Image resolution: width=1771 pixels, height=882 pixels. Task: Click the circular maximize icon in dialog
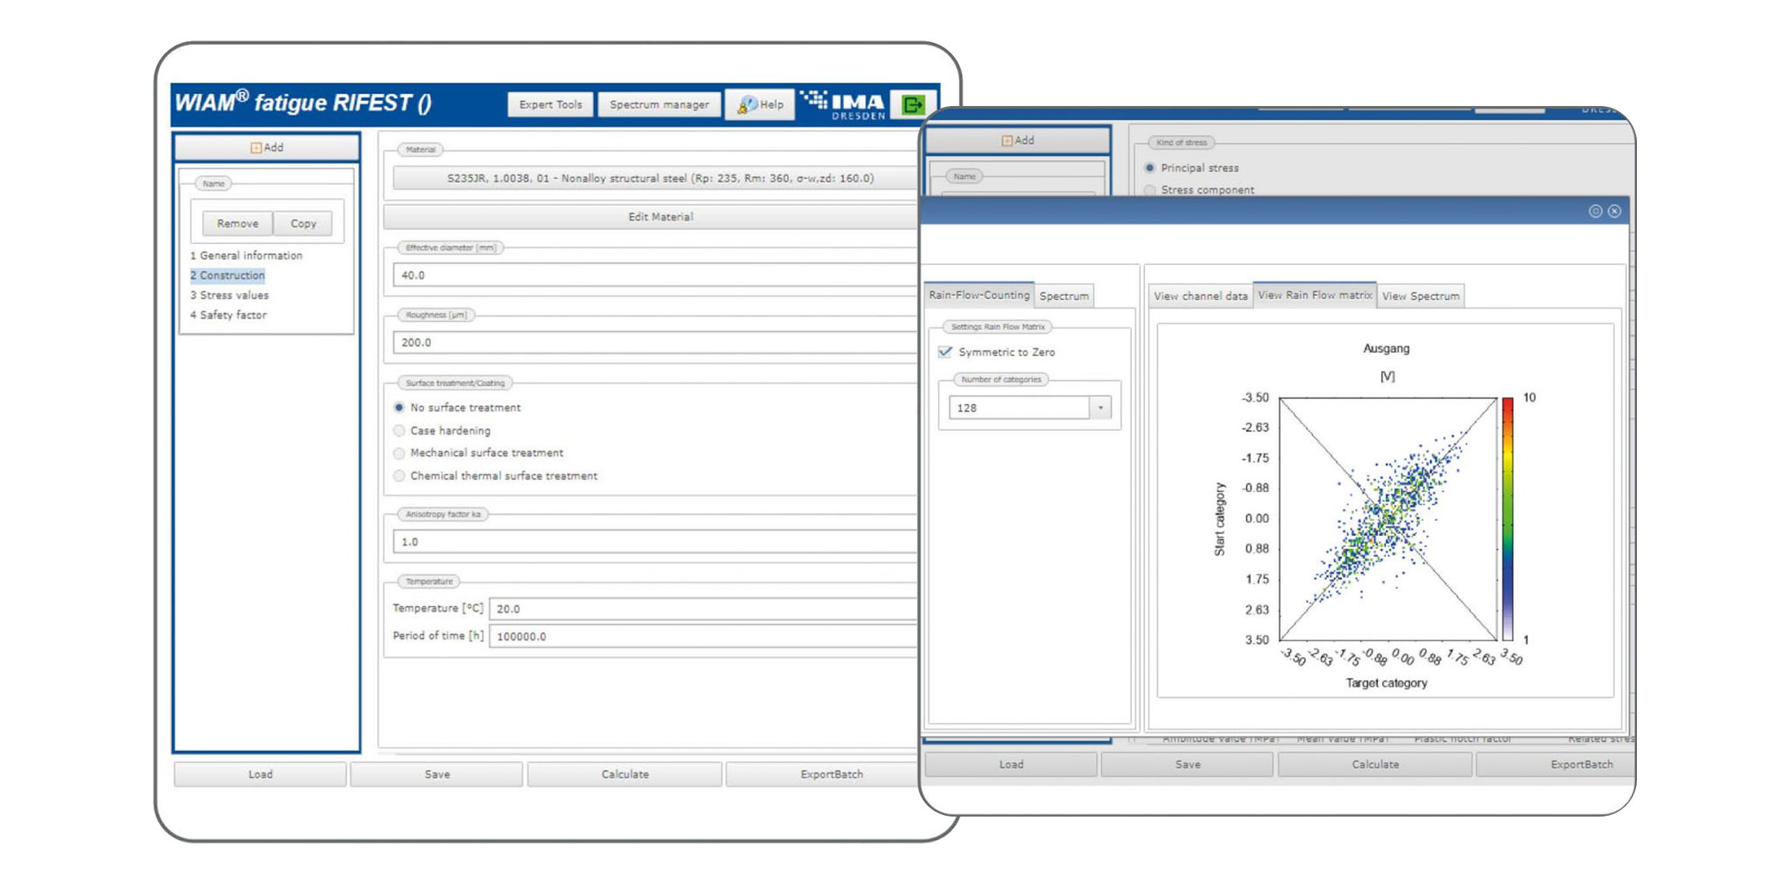[1596, 211]
